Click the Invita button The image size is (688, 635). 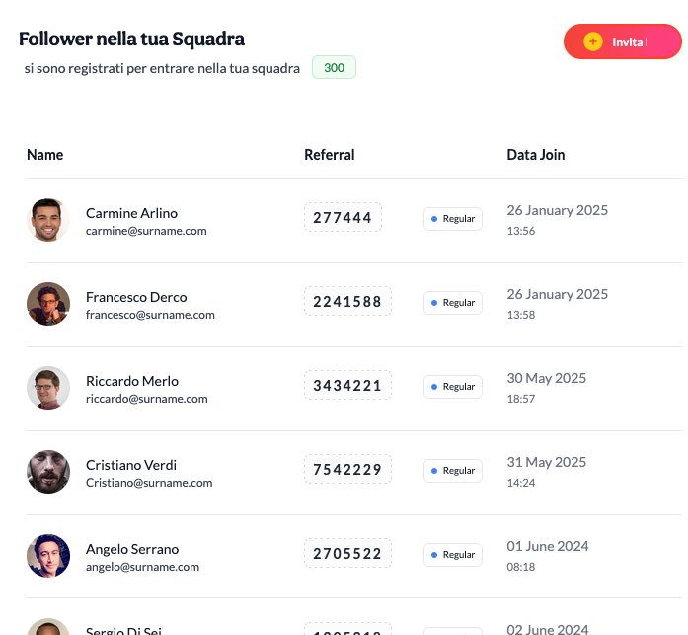[x=623, y=41]
